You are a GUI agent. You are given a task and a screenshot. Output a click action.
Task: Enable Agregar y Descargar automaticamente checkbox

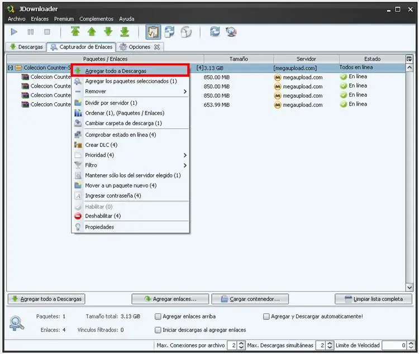pyautogui.click(x=266, y=317)
